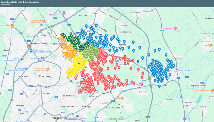Select the Estaminet du Chemin Vert restaurant icon
214x122 pixels.
(44, 21)
